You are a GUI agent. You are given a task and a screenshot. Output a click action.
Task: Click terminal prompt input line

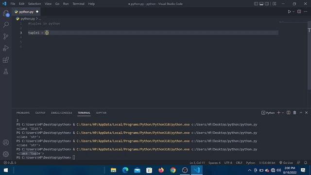pyautogui.click(x=46, y=157)
